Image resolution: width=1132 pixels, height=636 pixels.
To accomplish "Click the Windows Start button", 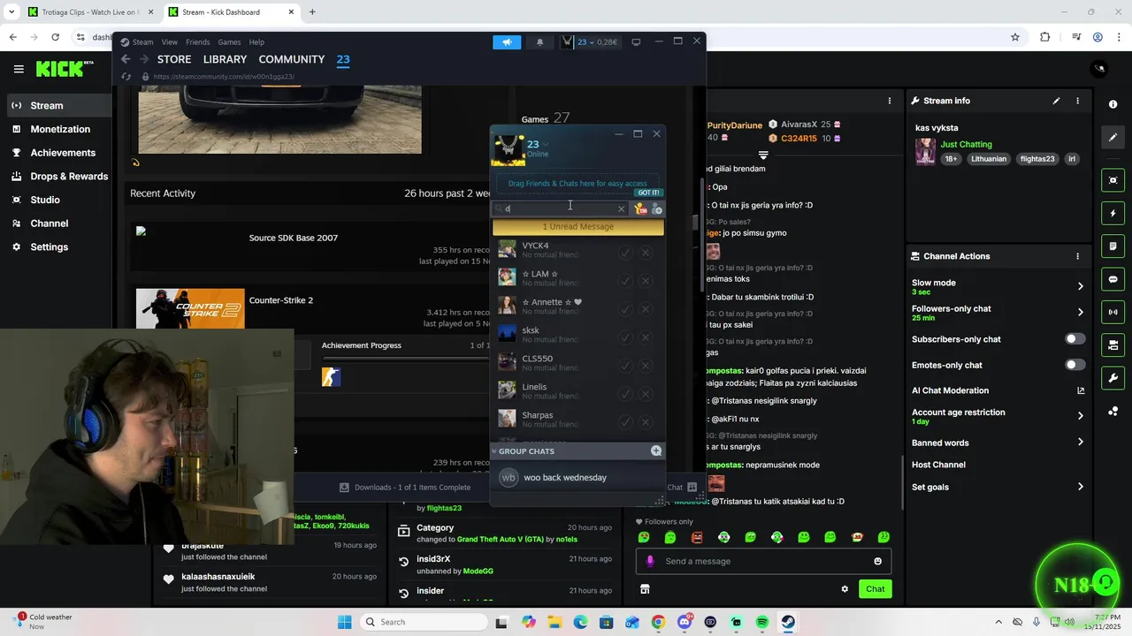I will click(344, 622).
